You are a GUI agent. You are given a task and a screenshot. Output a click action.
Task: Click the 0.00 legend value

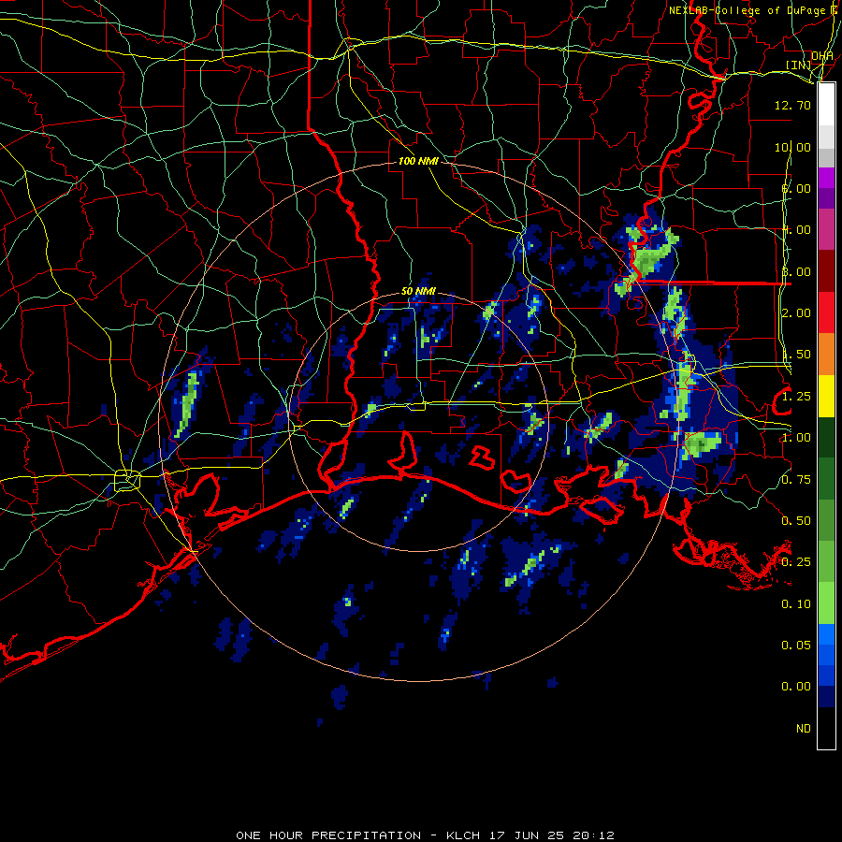coord(796,687)
